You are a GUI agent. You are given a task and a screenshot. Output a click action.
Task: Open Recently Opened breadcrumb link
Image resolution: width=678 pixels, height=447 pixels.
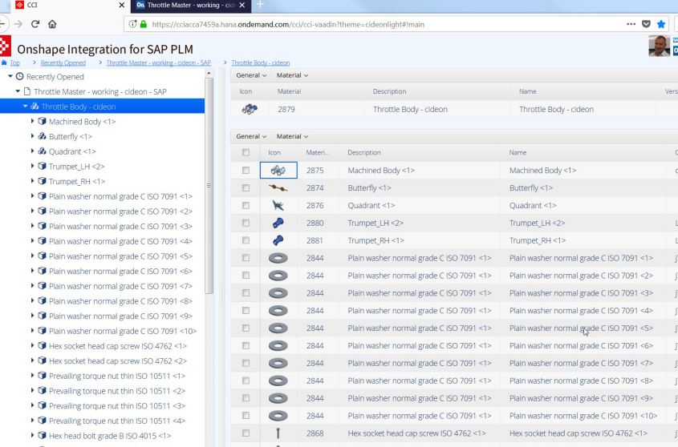pyautogui.click(x=63, y=62)
